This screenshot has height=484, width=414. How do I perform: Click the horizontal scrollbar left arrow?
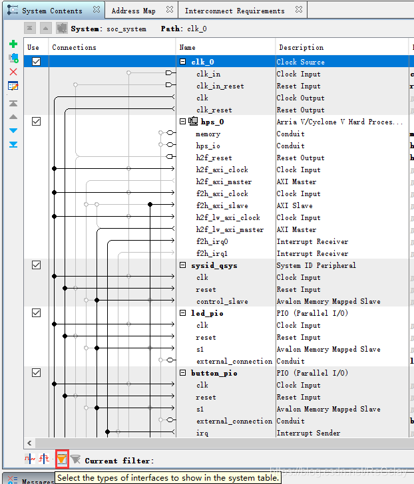coord(29,443)
